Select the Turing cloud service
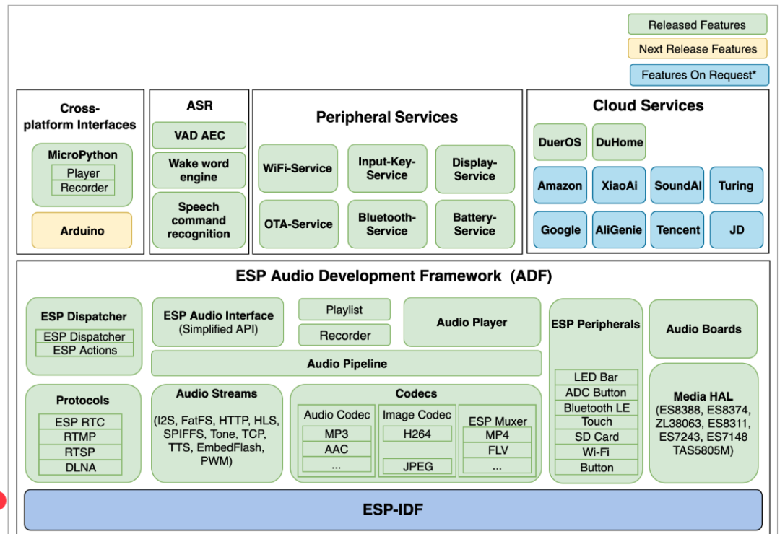This screenshot has height=534, width=780. pyautogui.click(x=736, y=185)
